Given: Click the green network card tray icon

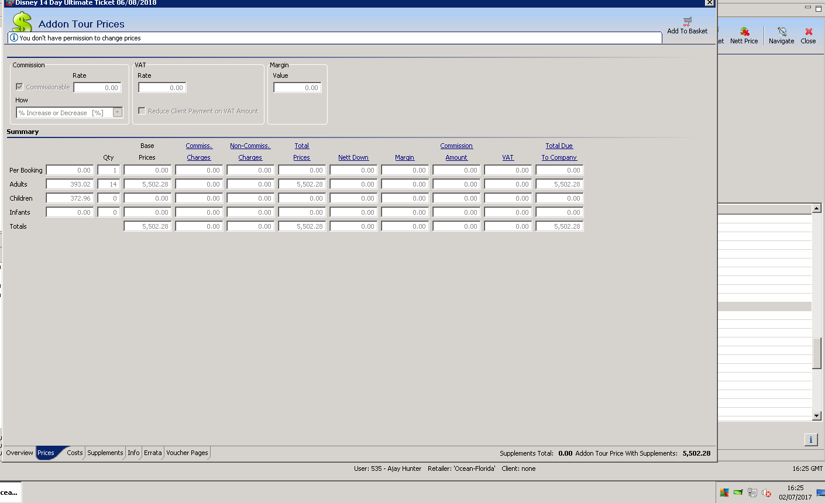Looking at the screenshot, I should click(738, 492).
